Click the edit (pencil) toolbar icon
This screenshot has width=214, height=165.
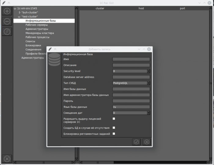[x=7, y=32]
